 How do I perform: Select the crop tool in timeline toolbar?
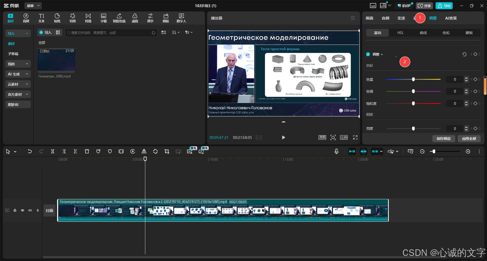click(x=167, y=151)
